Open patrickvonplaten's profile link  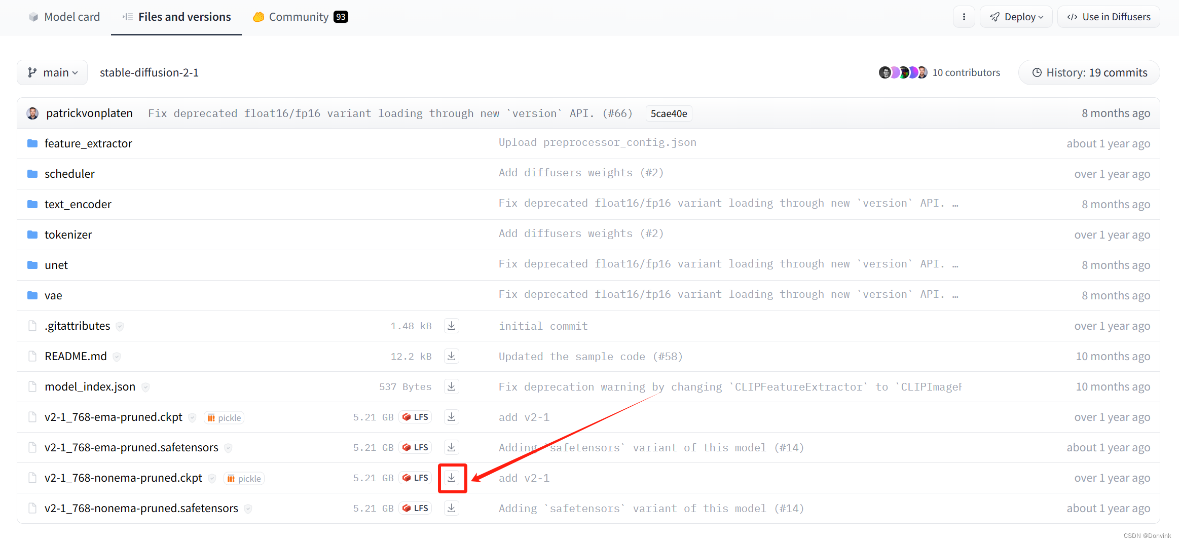tap(89, 113)
